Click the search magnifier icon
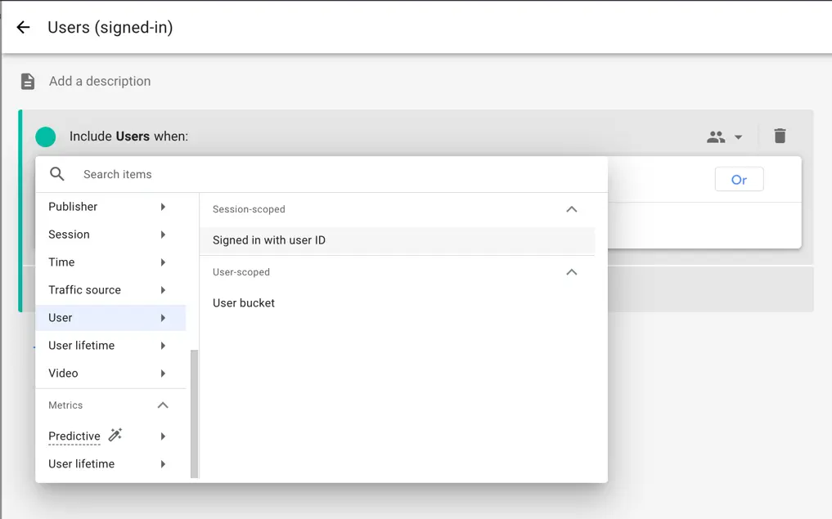832x519 pixels. (57, 174)
